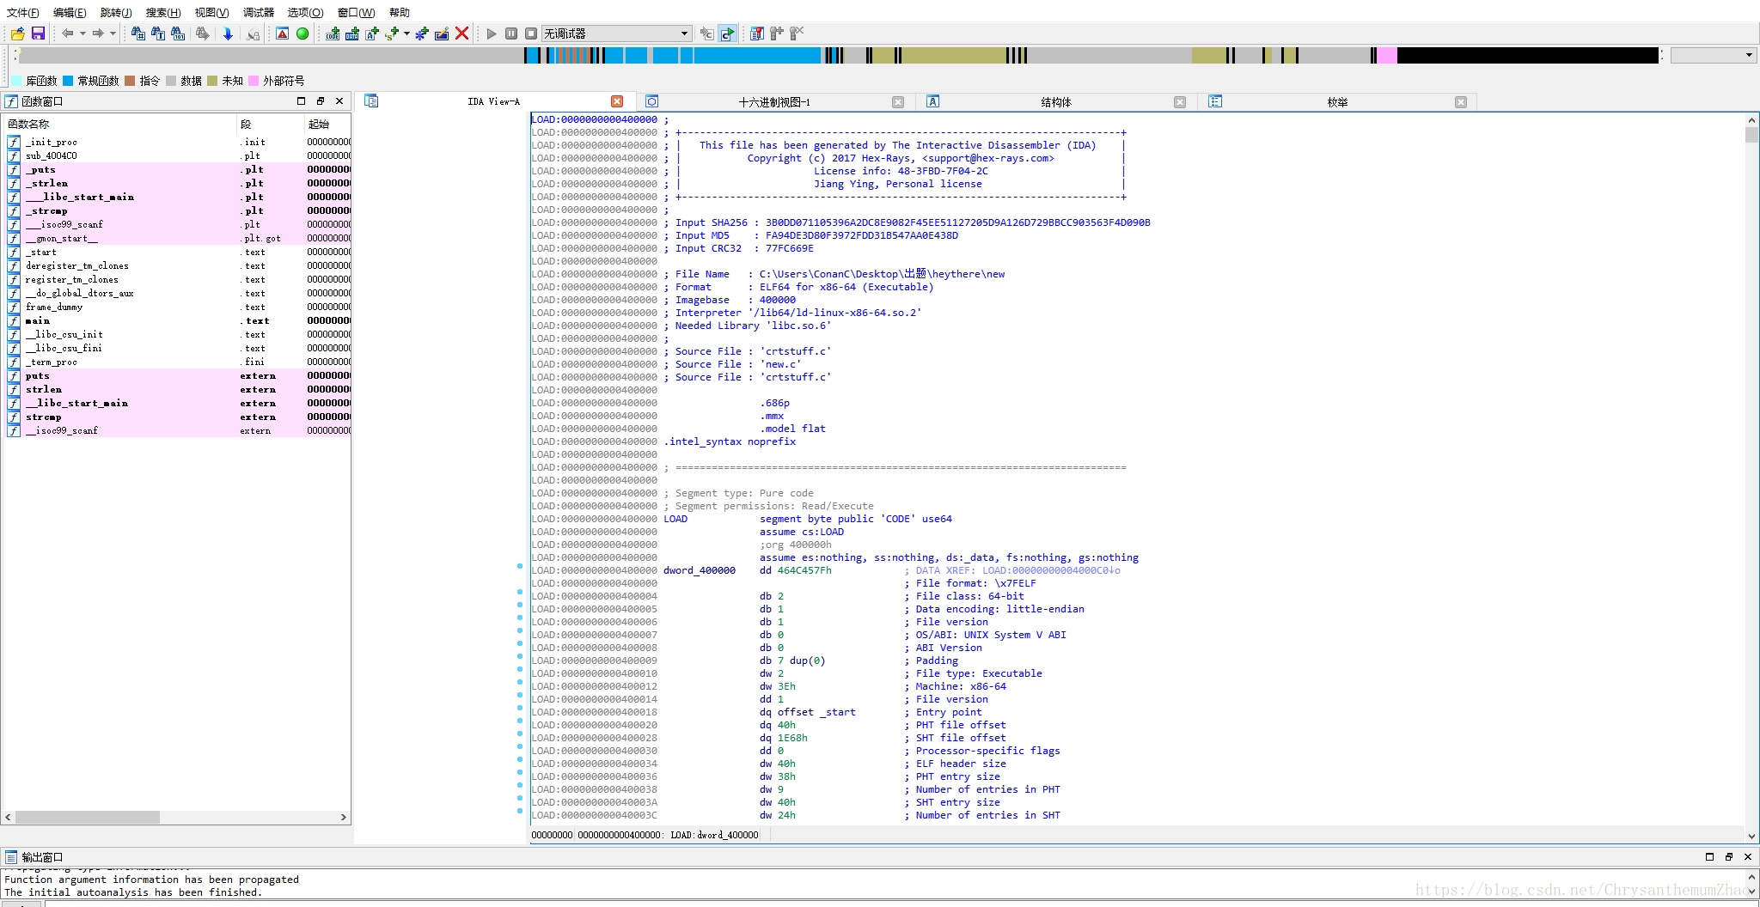
Task: Click the gray tool X icon
Action: click(797, 33)
